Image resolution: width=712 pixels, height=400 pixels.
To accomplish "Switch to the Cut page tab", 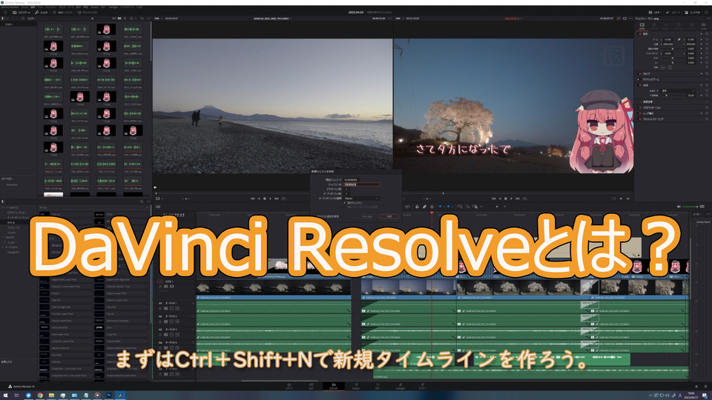I will [311, 387].
